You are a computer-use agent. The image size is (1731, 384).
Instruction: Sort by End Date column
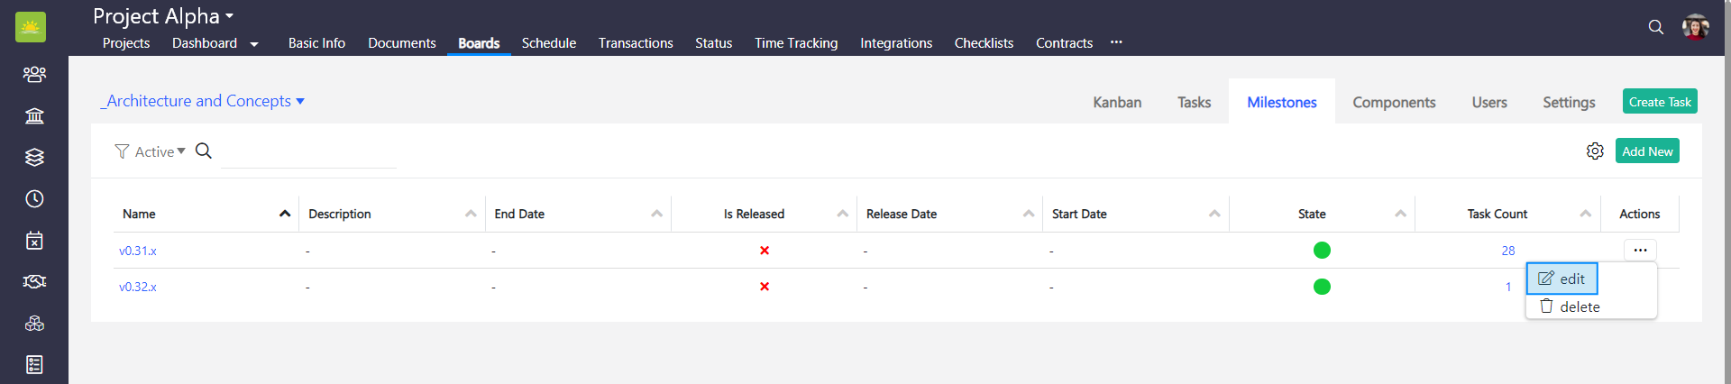pos(656,214)
